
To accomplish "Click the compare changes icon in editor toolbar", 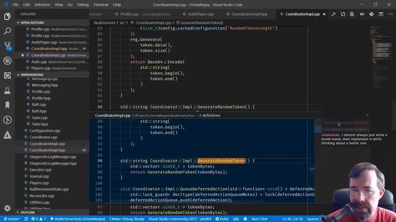I will click(343, 14).
